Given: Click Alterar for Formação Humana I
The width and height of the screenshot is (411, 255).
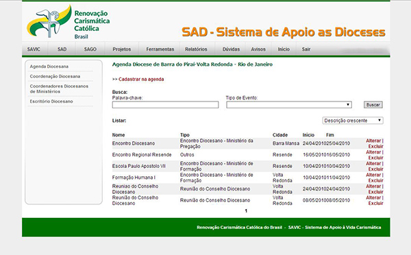Looking at the screenshot, I should 373,175.
